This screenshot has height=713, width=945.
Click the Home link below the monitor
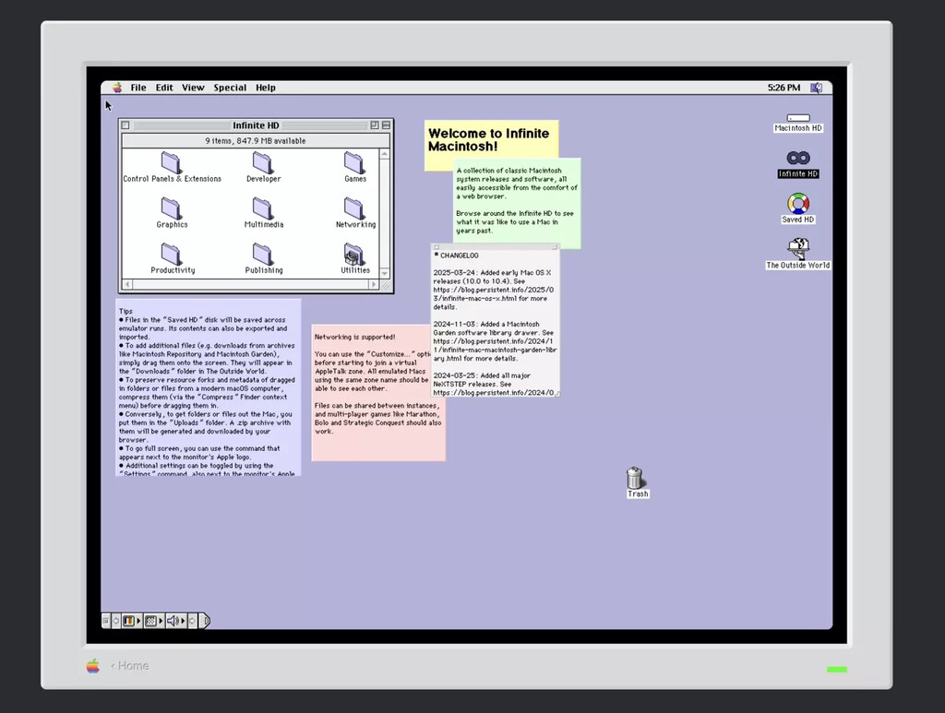click(x=132, y=666)
